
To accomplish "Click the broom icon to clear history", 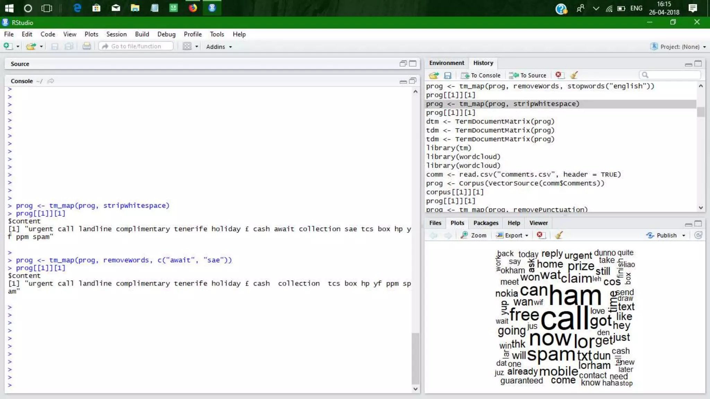I will [574, 75].
